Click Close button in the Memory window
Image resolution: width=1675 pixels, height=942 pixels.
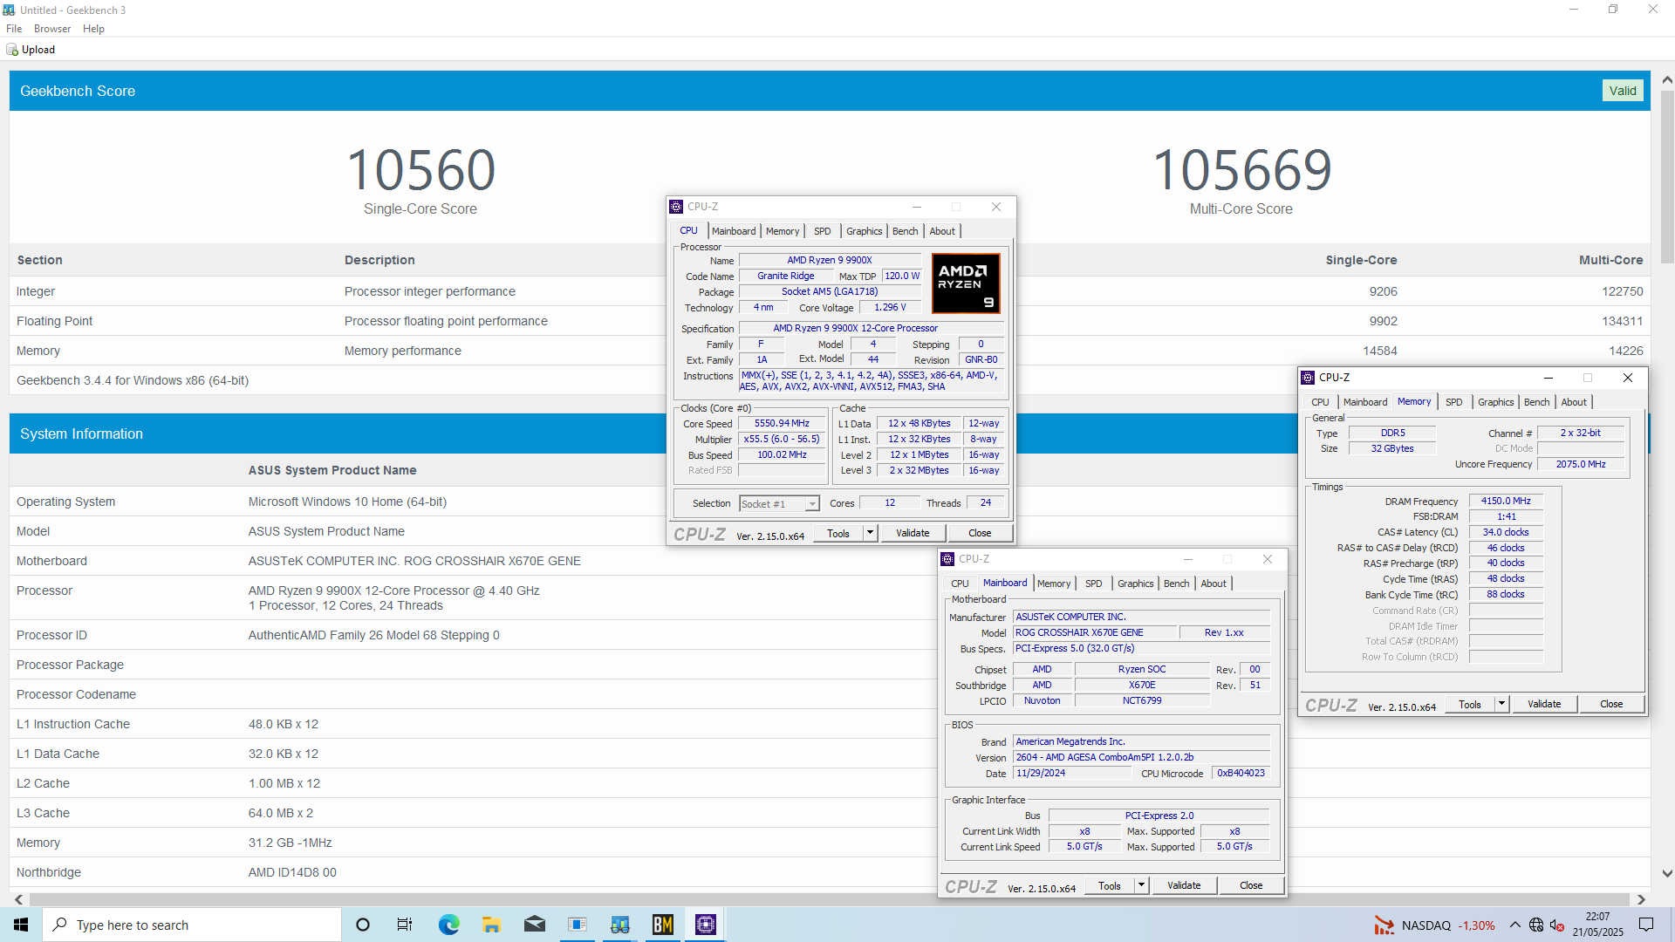pos(1611,705)
